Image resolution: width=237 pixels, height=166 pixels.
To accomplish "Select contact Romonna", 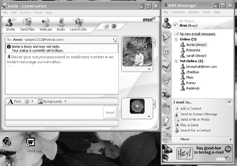I will point(190,50).
